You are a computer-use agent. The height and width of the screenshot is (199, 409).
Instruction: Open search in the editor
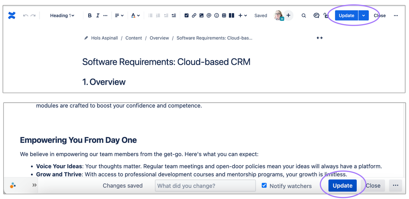point(304,16)
